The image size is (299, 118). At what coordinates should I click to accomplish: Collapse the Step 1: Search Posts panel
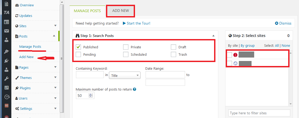click(x=213, y=36)
